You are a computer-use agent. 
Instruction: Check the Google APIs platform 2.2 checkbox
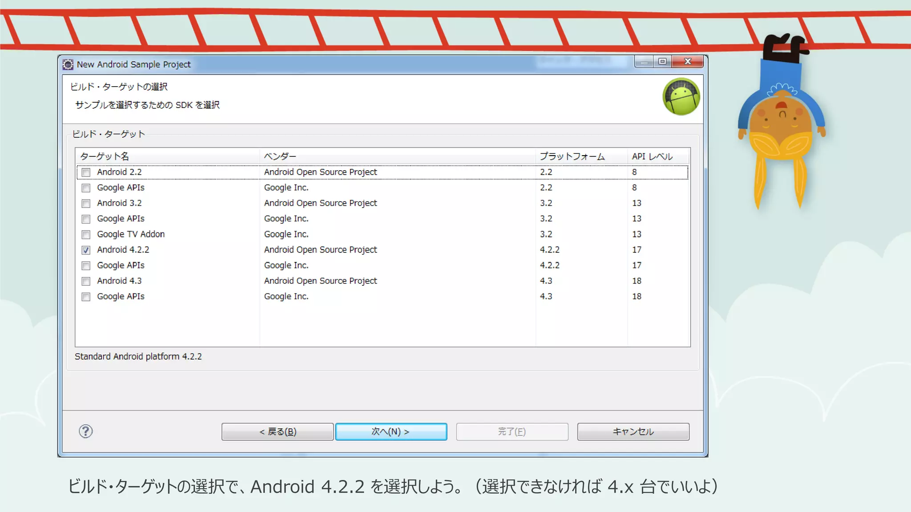[86, 188]
